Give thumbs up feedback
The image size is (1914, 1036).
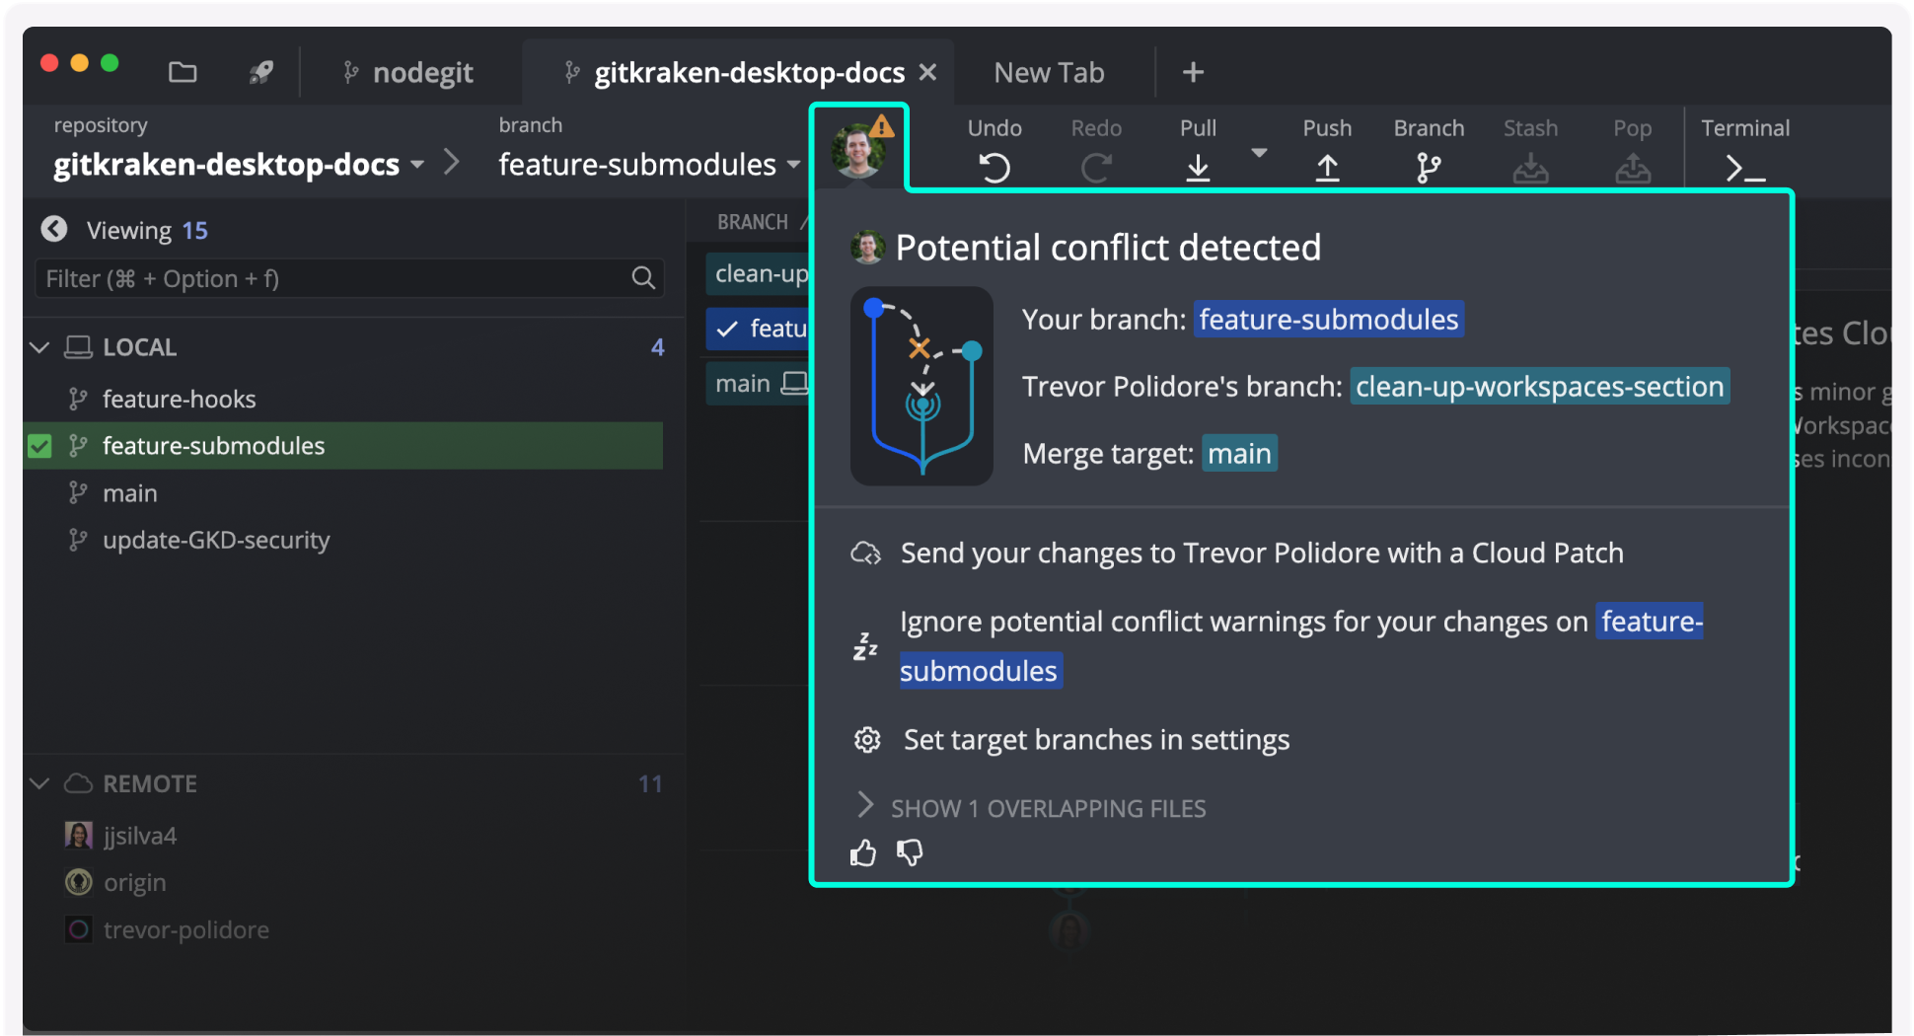(x=863, y=852)
